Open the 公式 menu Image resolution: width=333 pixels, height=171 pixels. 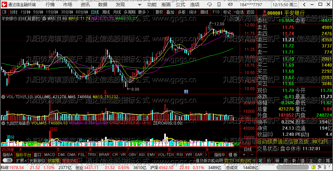pos(180,5)
